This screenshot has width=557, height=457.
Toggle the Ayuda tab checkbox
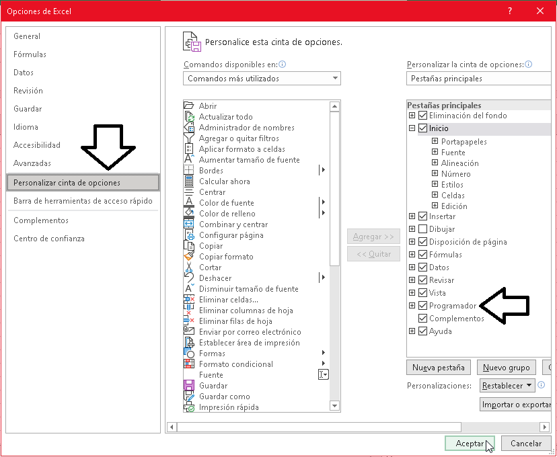click(x=422, y=331)
